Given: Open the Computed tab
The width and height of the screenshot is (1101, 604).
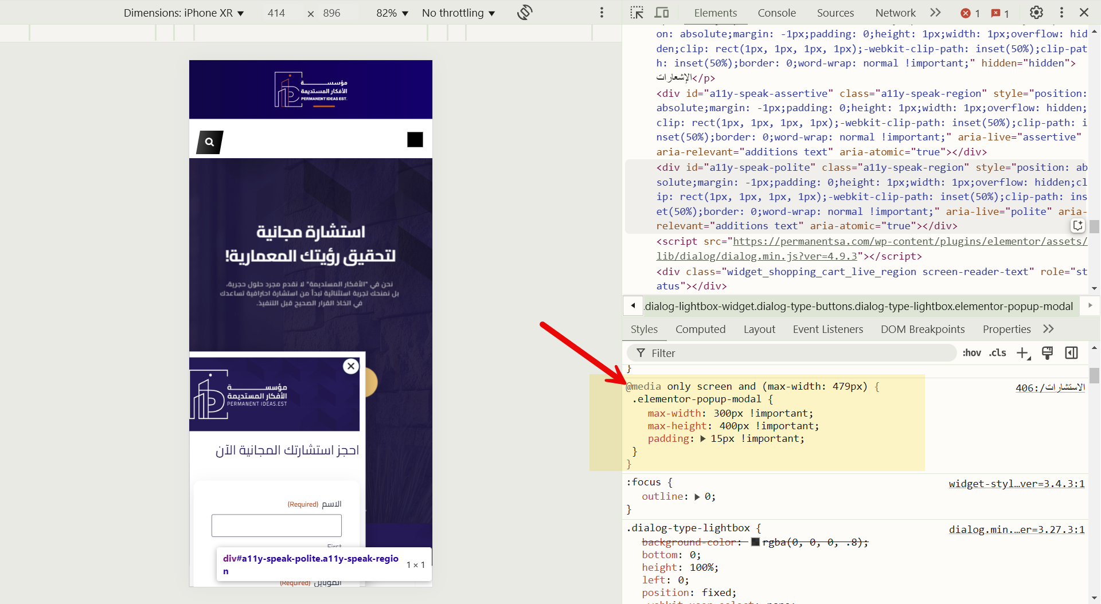Looking at the screenshot, I should pos(700,329).
